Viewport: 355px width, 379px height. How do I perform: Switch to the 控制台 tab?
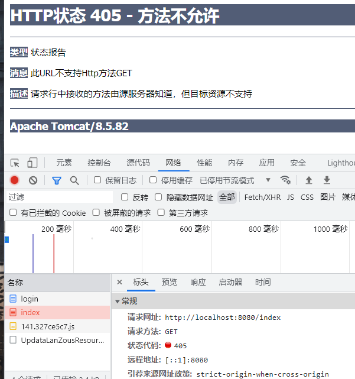pos(99,163)
